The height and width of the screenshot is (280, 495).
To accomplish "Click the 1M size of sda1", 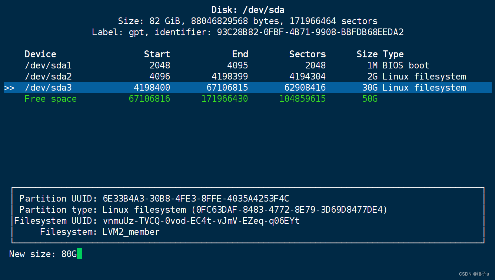I will click(372, 65).
